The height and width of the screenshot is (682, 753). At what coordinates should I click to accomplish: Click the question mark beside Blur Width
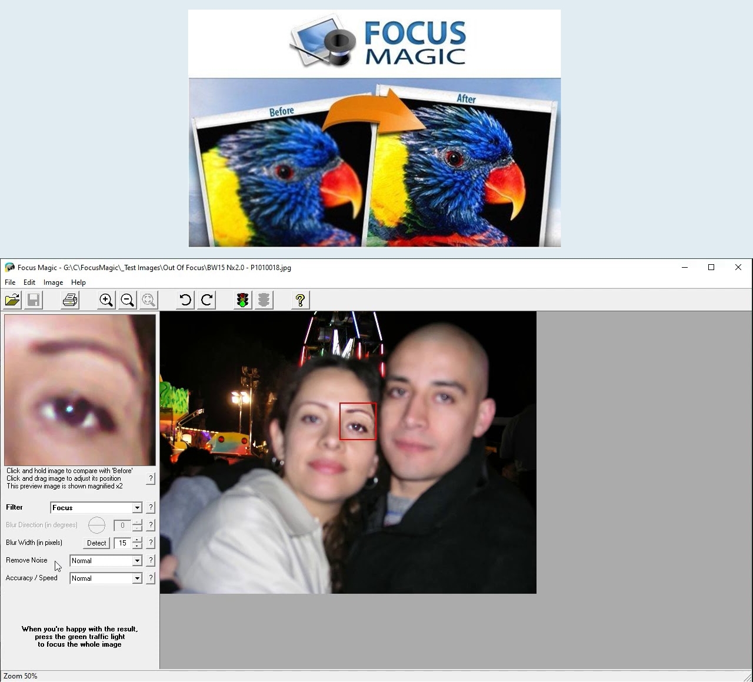(151, 543)
